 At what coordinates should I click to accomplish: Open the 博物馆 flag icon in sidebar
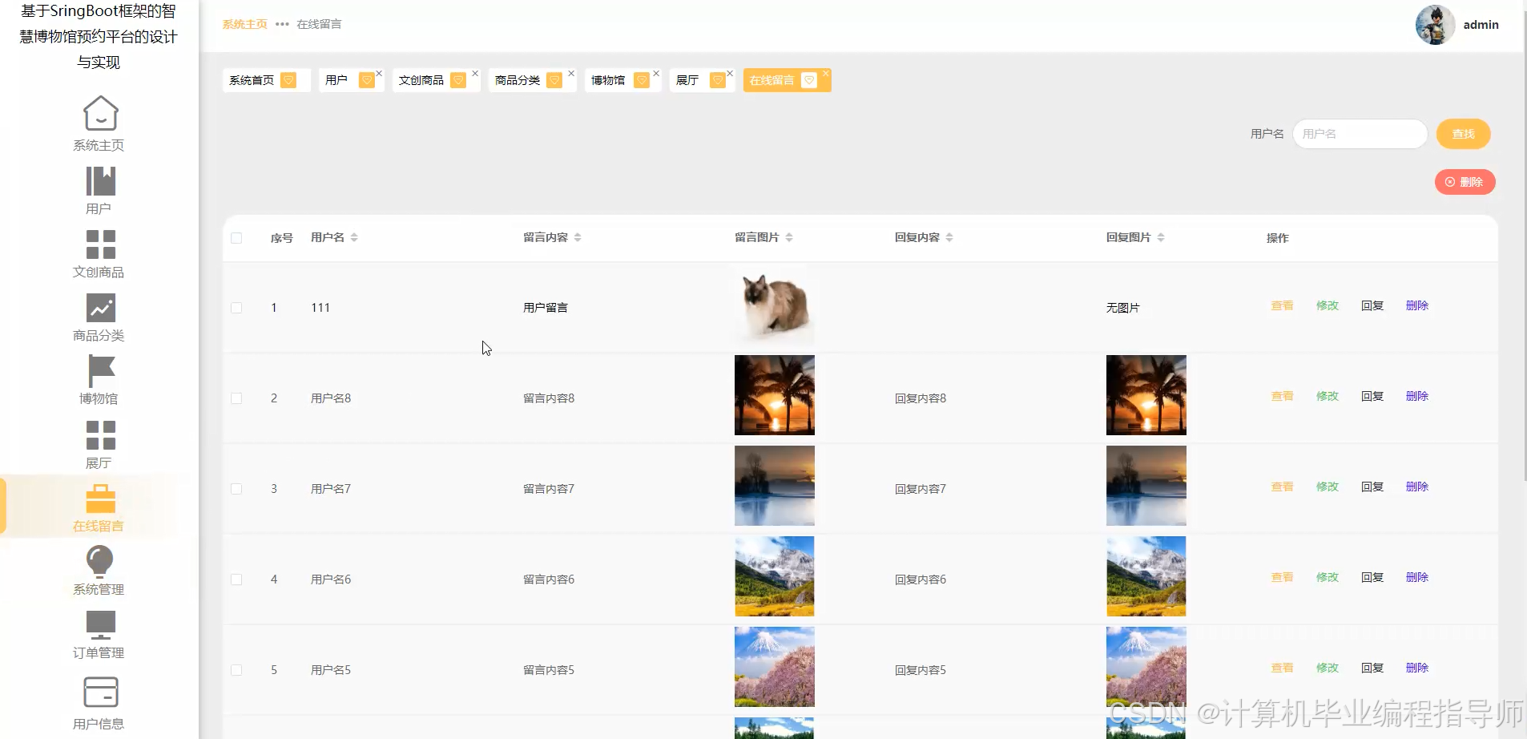coord(100,371)
